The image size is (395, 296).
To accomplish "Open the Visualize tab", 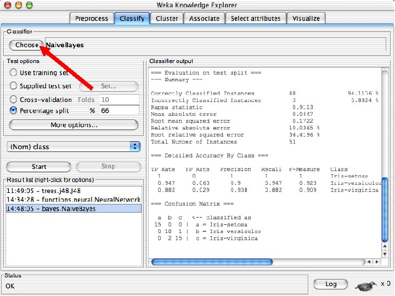I will point(306,19).
